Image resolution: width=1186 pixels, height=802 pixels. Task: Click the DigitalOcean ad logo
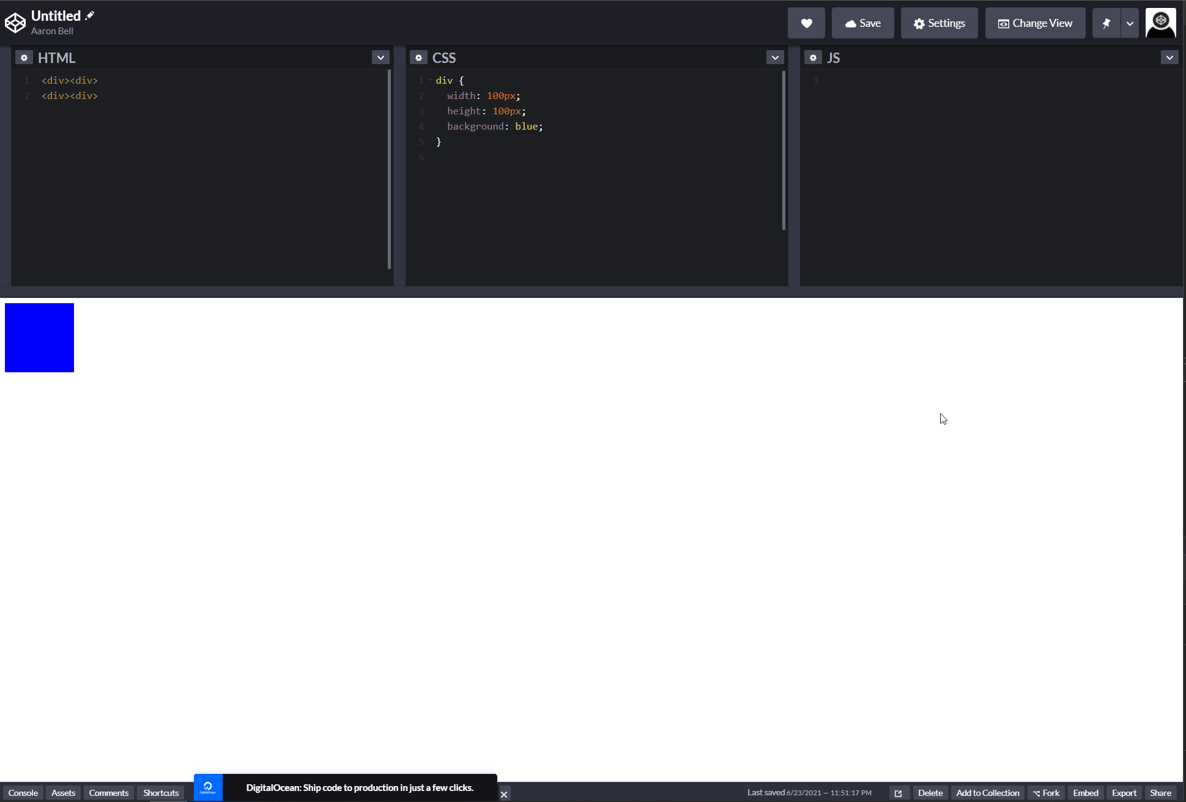pyautogui.click(x=208, y=787)
